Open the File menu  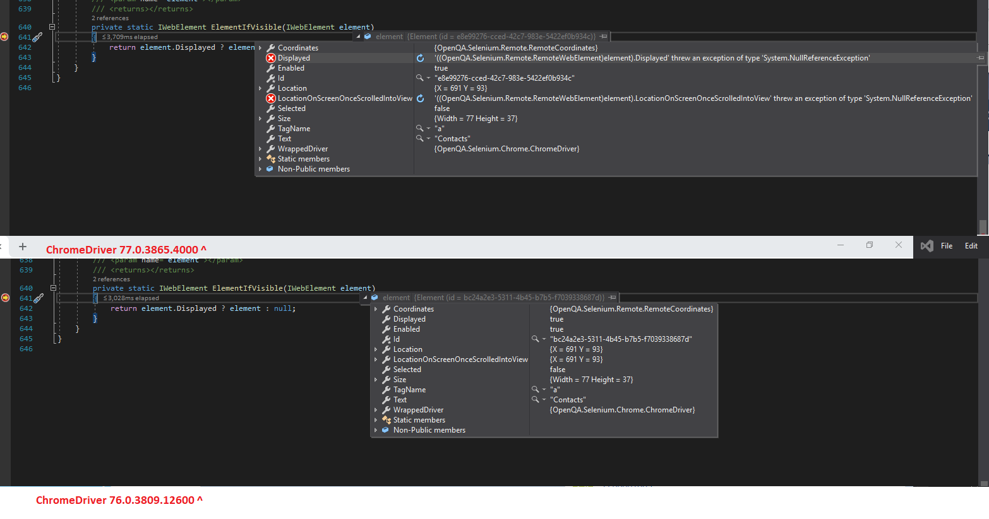pos(946,246)
